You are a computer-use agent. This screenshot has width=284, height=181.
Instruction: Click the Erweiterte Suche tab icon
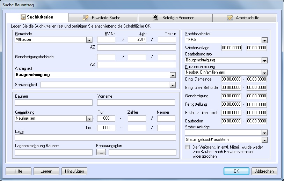[86, 17]
